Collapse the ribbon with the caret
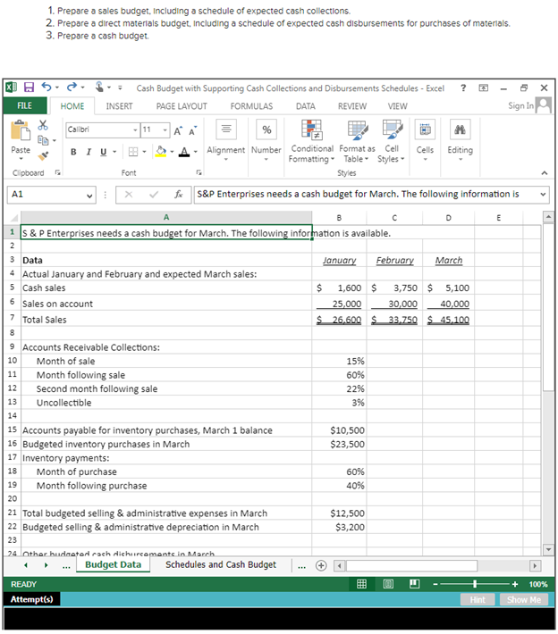558x634 pixels. point(545,173)
